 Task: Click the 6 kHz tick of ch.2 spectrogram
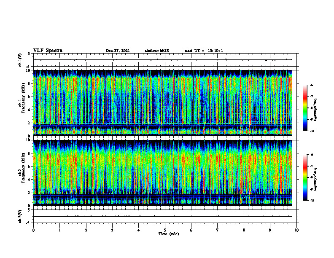click(x=30, y=167)
